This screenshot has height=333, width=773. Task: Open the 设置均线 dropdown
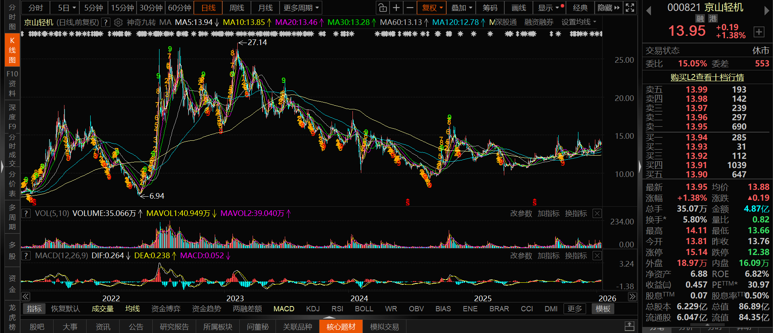[x=579, y=23]
